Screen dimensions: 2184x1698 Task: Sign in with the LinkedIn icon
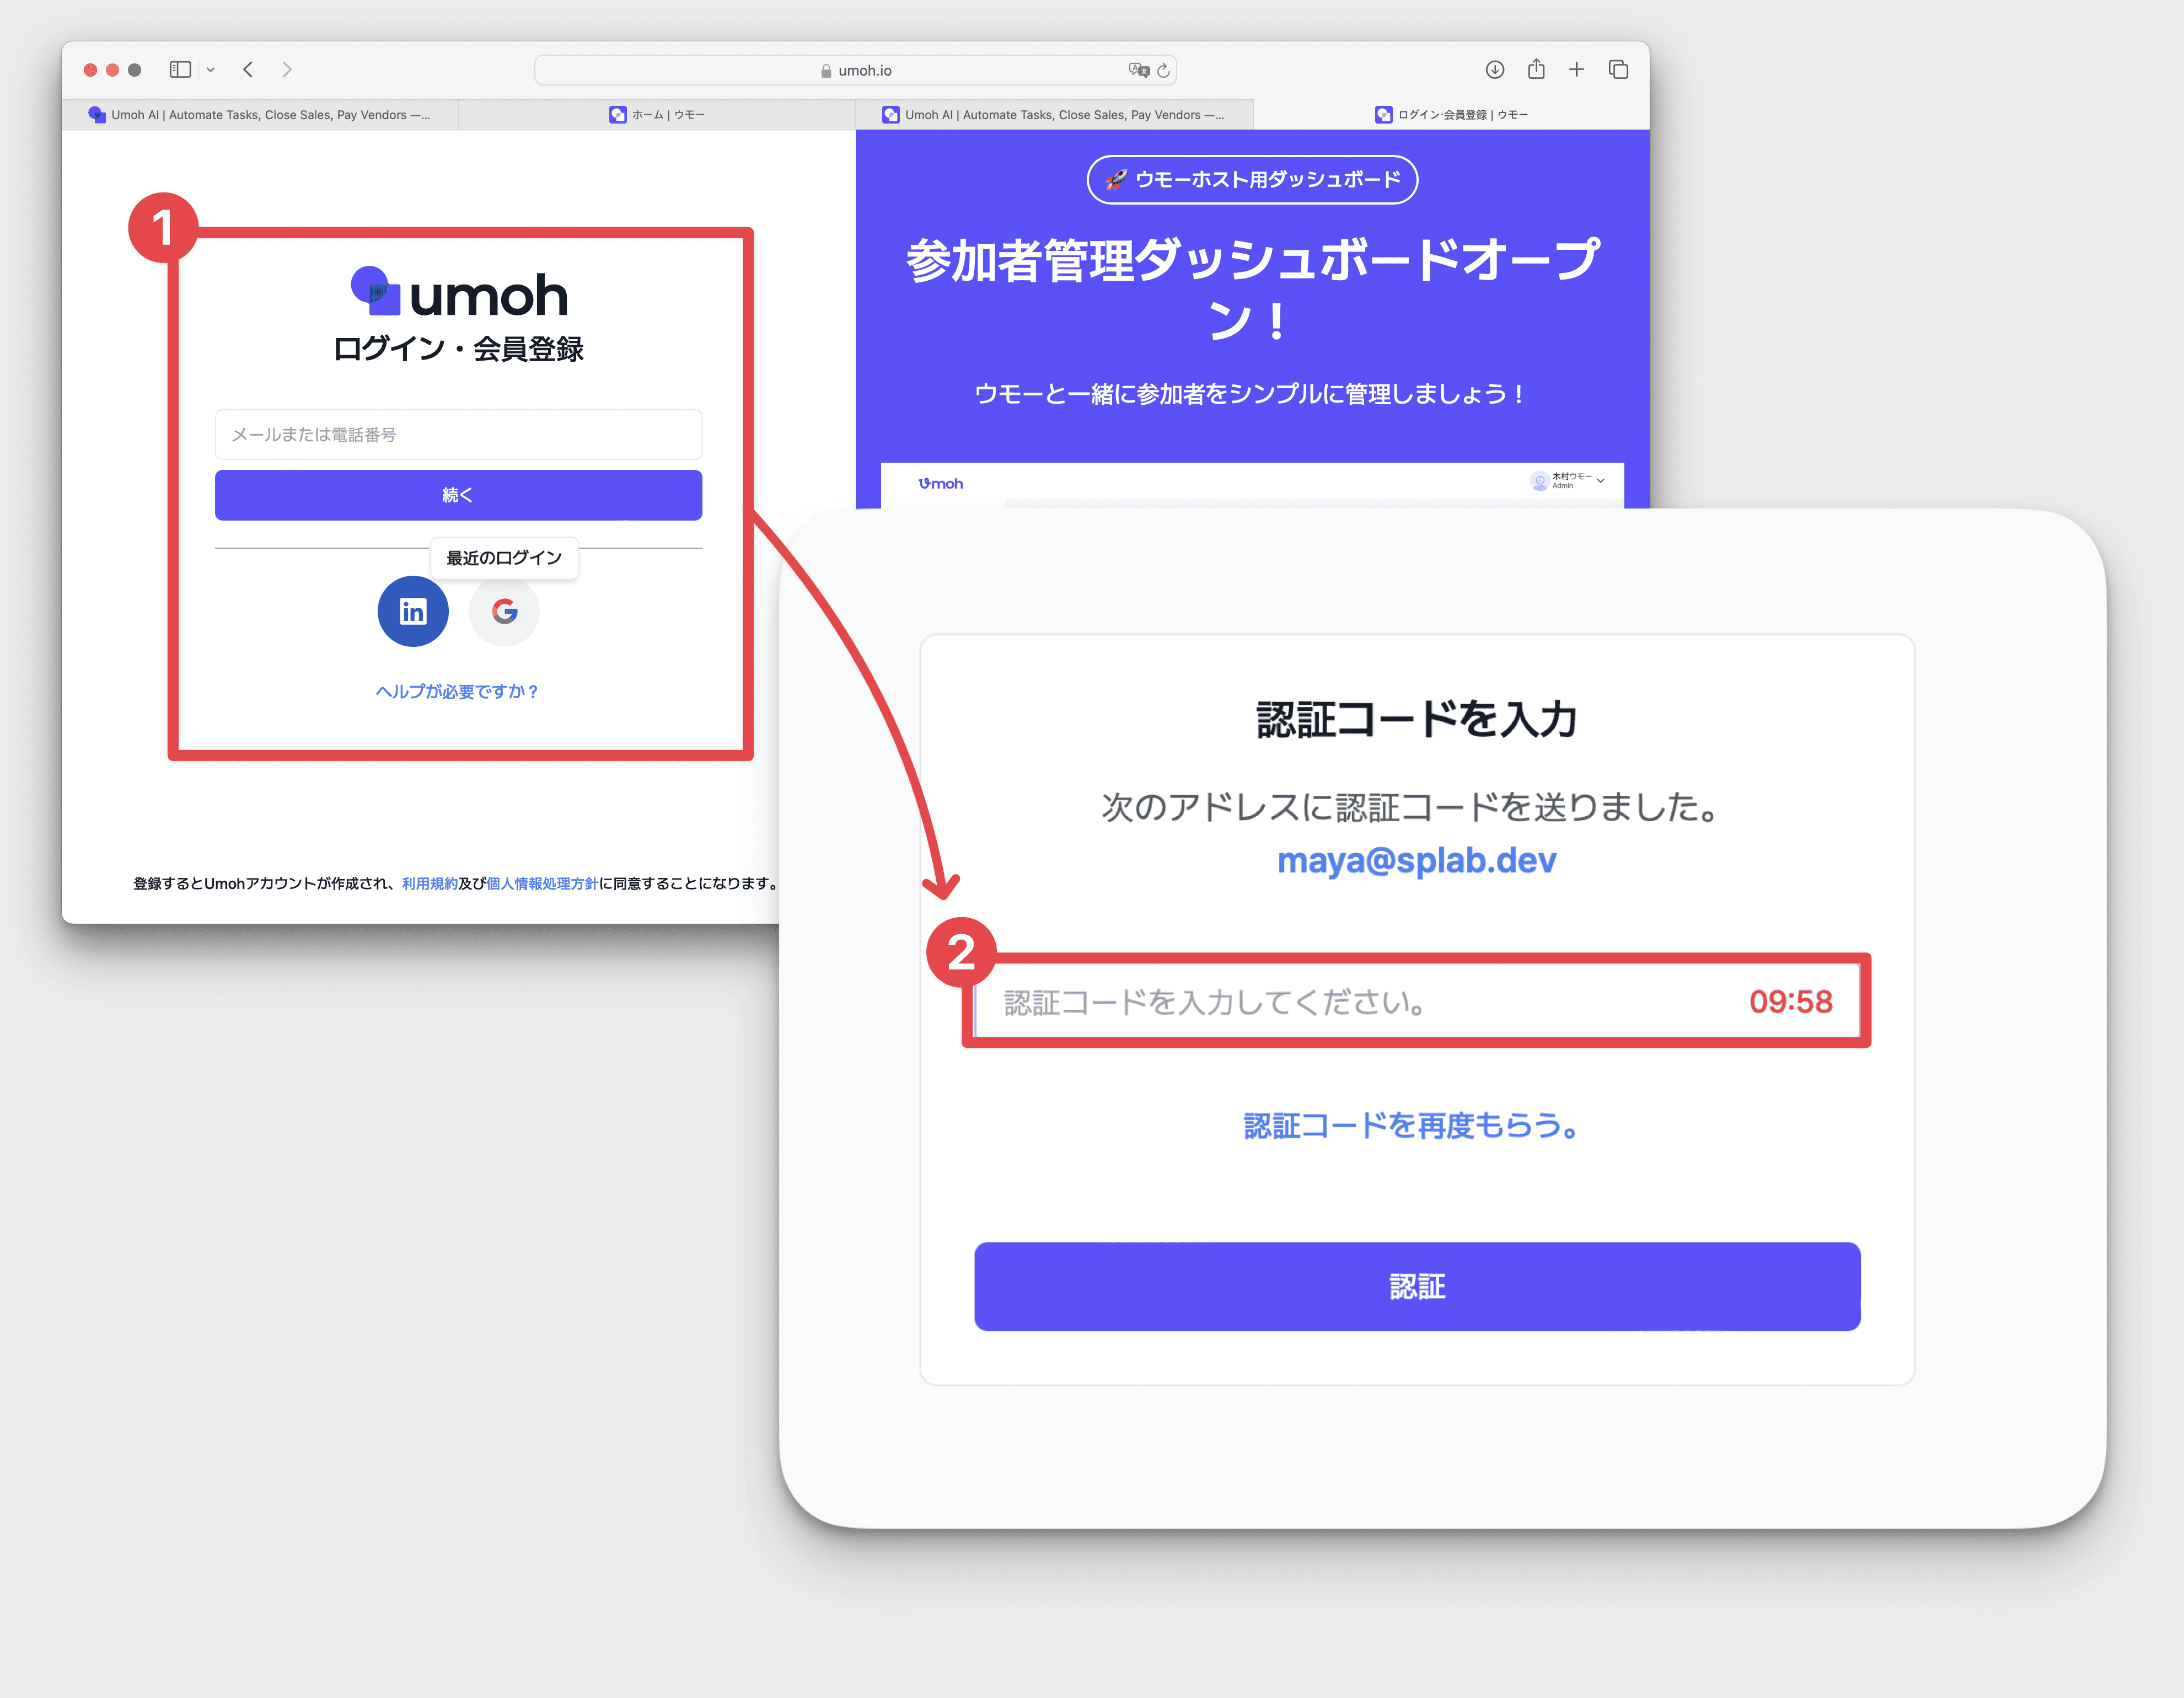click(413, 611)
